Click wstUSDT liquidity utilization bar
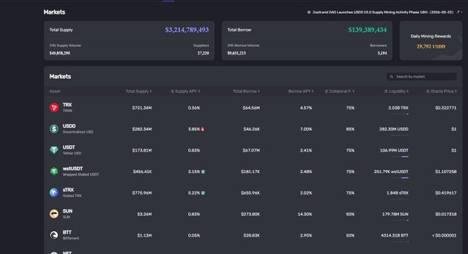This screenshot has width=468, height=254. click(x=400, y=178)
